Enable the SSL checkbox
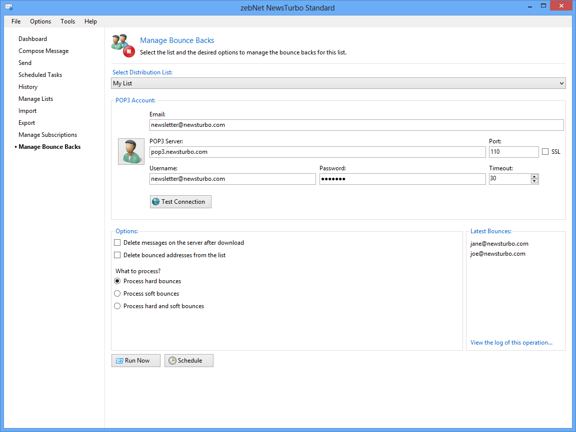The image size is (576, 432). pyautogui.click(x=545, y=152)
